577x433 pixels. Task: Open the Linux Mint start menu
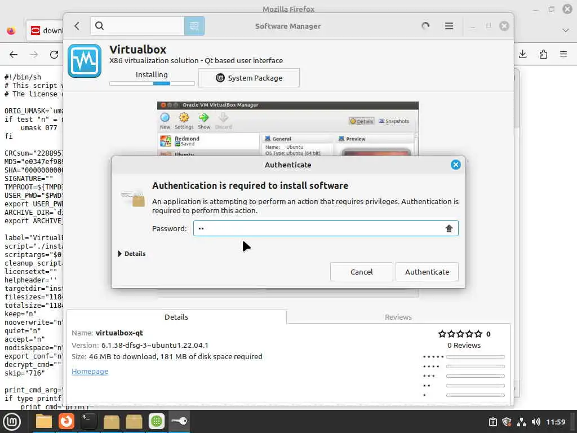coord(11,422)
